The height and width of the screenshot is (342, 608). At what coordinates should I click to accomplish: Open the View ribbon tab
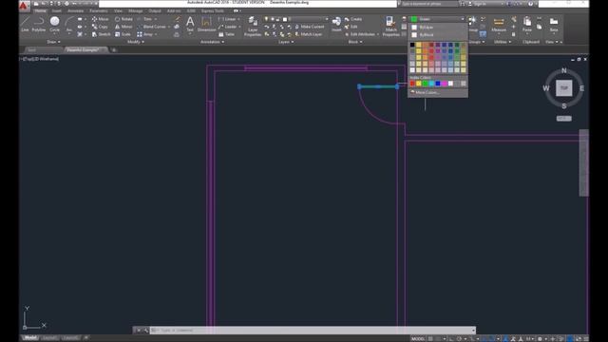pos(118,10)
